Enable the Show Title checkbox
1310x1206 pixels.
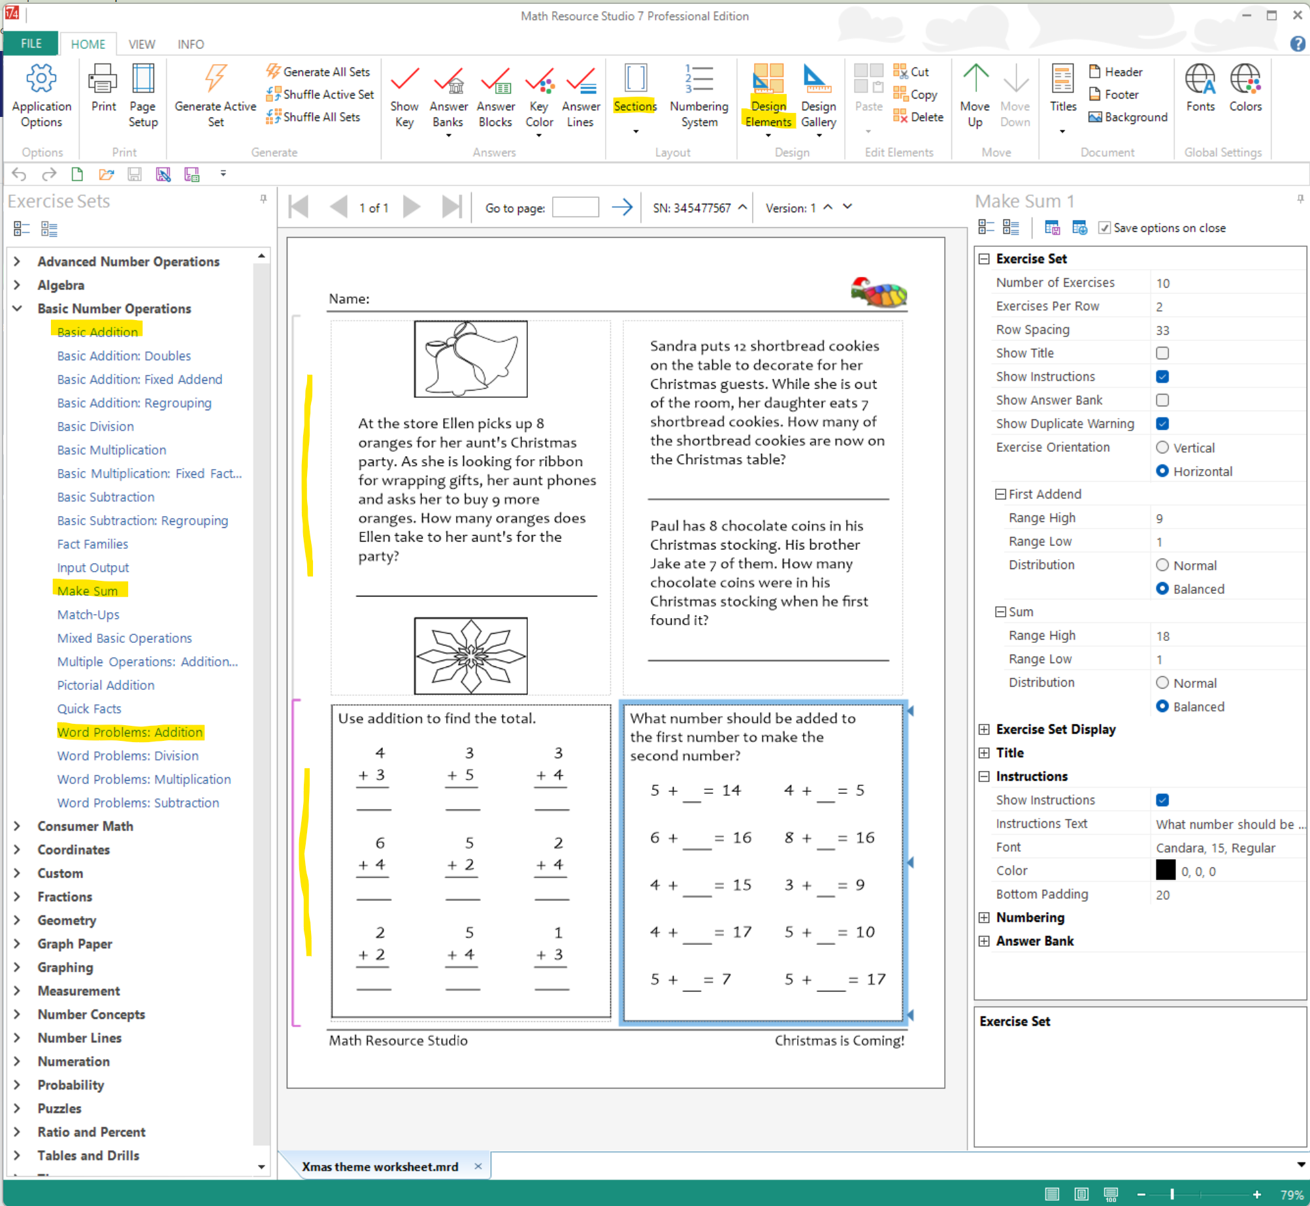click(x=1162, y=353)
